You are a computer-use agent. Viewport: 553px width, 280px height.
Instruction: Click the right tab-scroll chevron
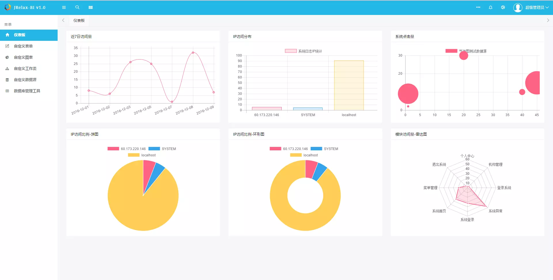[x=548, y=20]
